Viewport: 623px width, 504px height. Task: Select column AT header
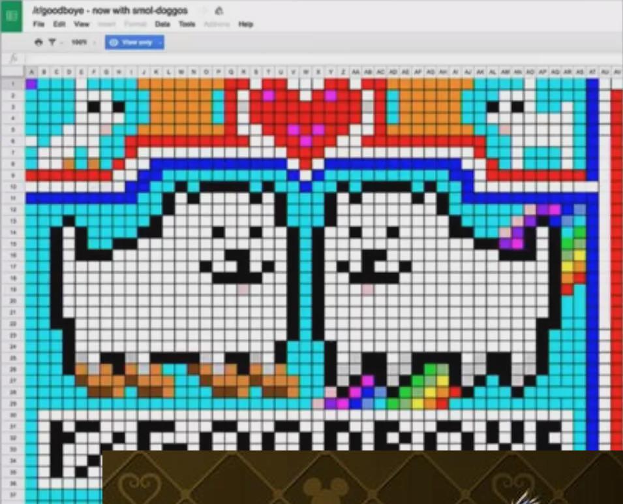[x=592, y=72]
